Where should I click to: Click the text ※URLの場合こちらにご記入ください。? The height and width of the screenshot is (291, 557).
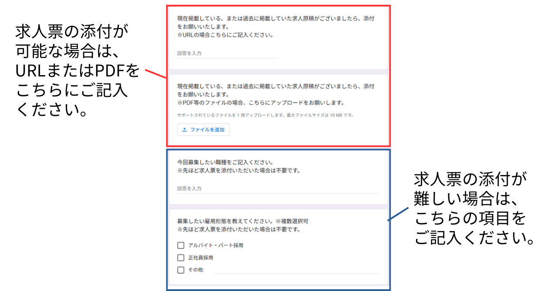coord(225,35)
